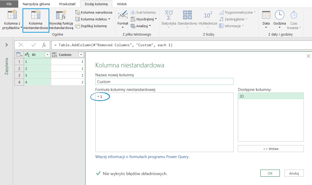The image size is (312, 185).
Task: Click the Data date icon
Action: coord(266,15)
